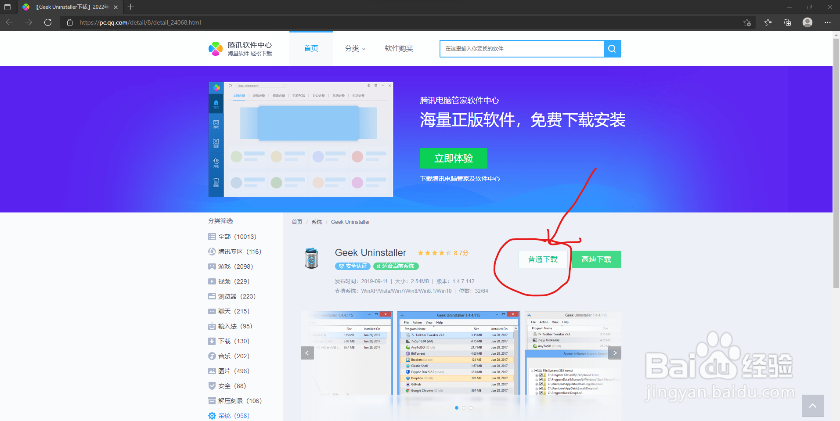Click breadcrumb link 系统
The height and width of the screenshot is (421, 840).
[x=317, y=222]
